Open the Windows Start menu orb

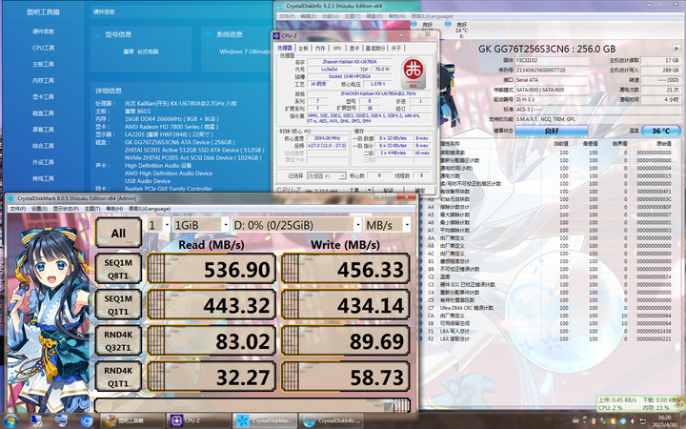[10, 421]
